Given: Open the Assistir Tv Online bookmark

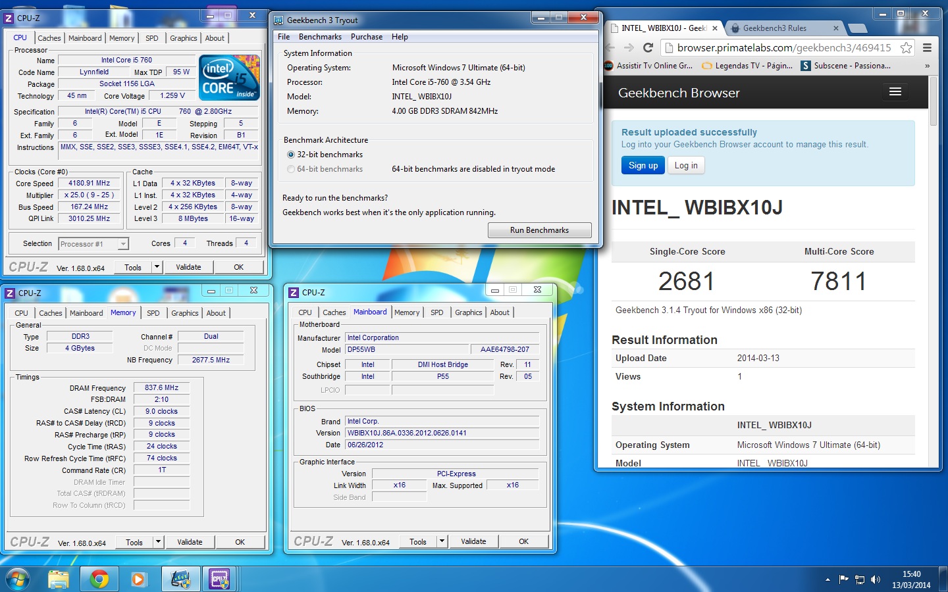Looking at the screenshot, I should coord(648,66).
